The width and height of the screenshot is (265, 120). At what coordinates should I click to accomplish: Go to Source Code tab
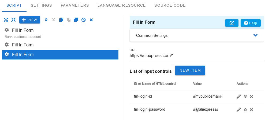point(170,5)
